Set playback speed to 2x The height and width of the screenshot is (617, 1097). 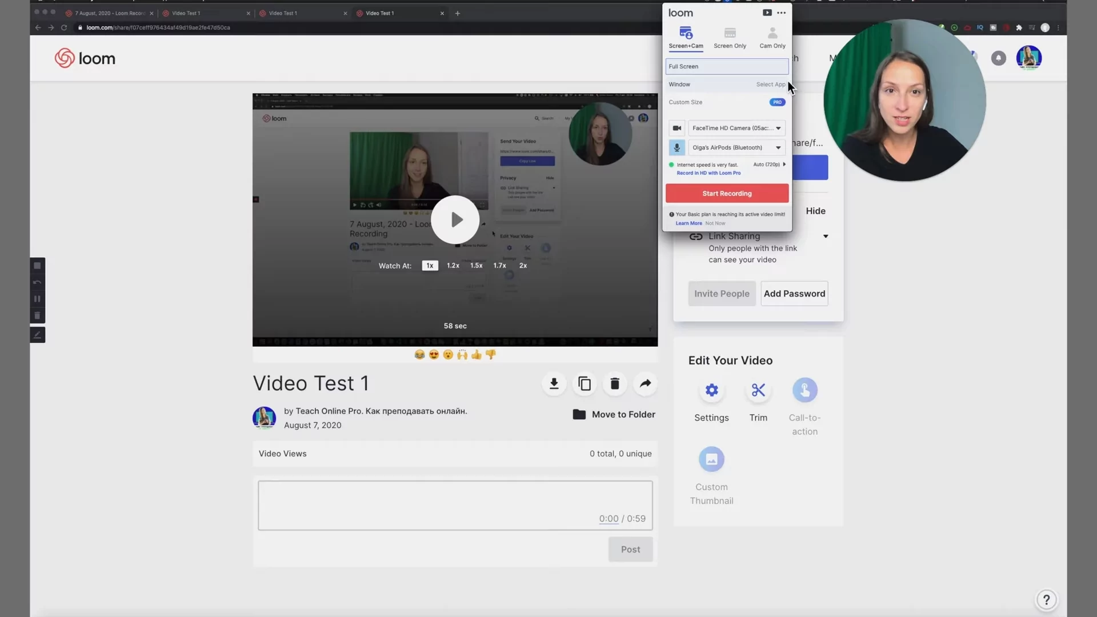coord(523,266)
